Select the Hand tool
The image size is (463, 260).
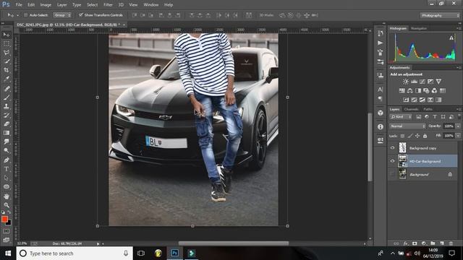[x=7, y=196]
